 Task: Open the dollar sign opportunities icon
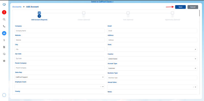[x=4, y=40]
